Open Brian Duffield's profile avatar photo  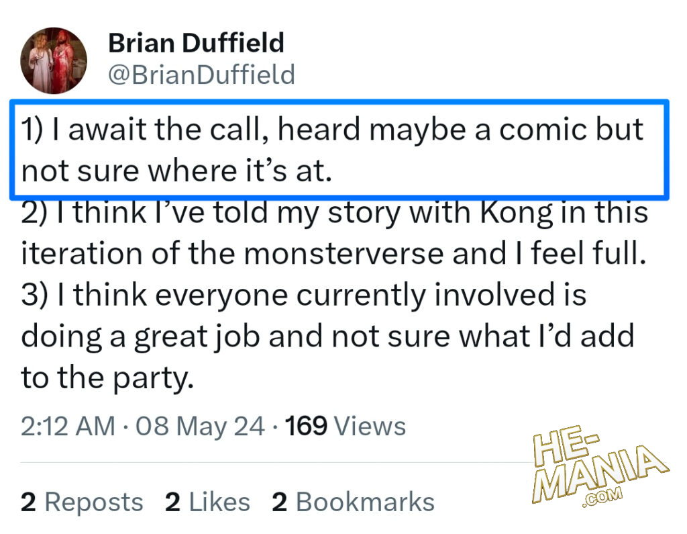(54, 60)
